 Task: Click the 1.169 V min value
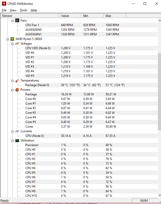pos(88,67)
